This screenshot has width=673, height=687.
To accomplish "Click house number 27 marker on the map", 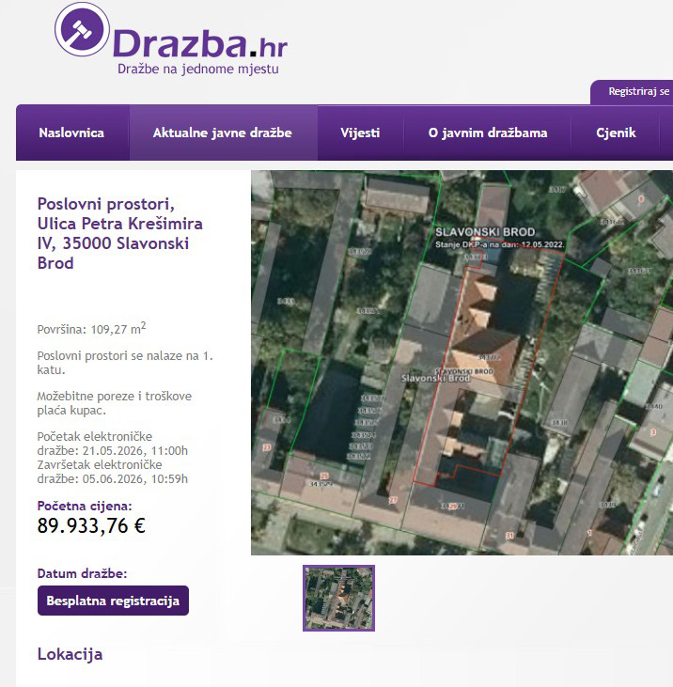I will click(393, 500).
